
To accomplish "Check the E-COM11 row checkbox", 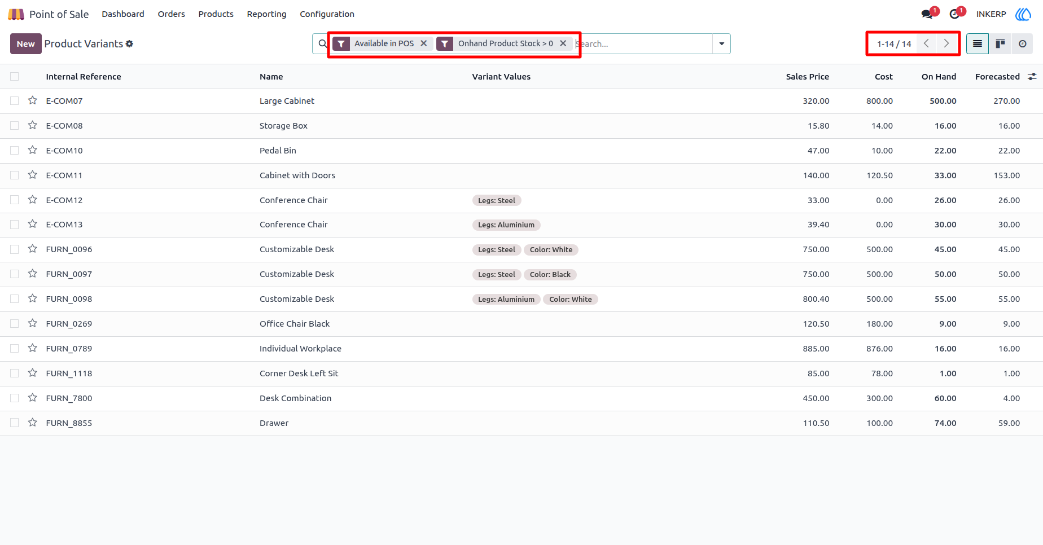I will (15, 175).
